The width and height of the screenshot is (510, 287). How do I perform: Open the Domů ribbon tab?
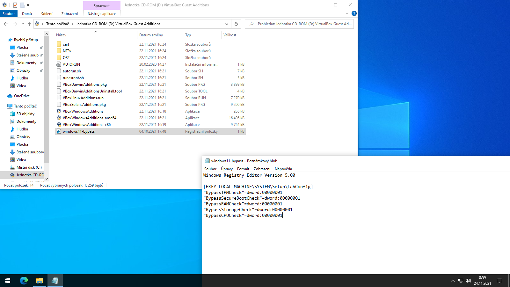27,14
